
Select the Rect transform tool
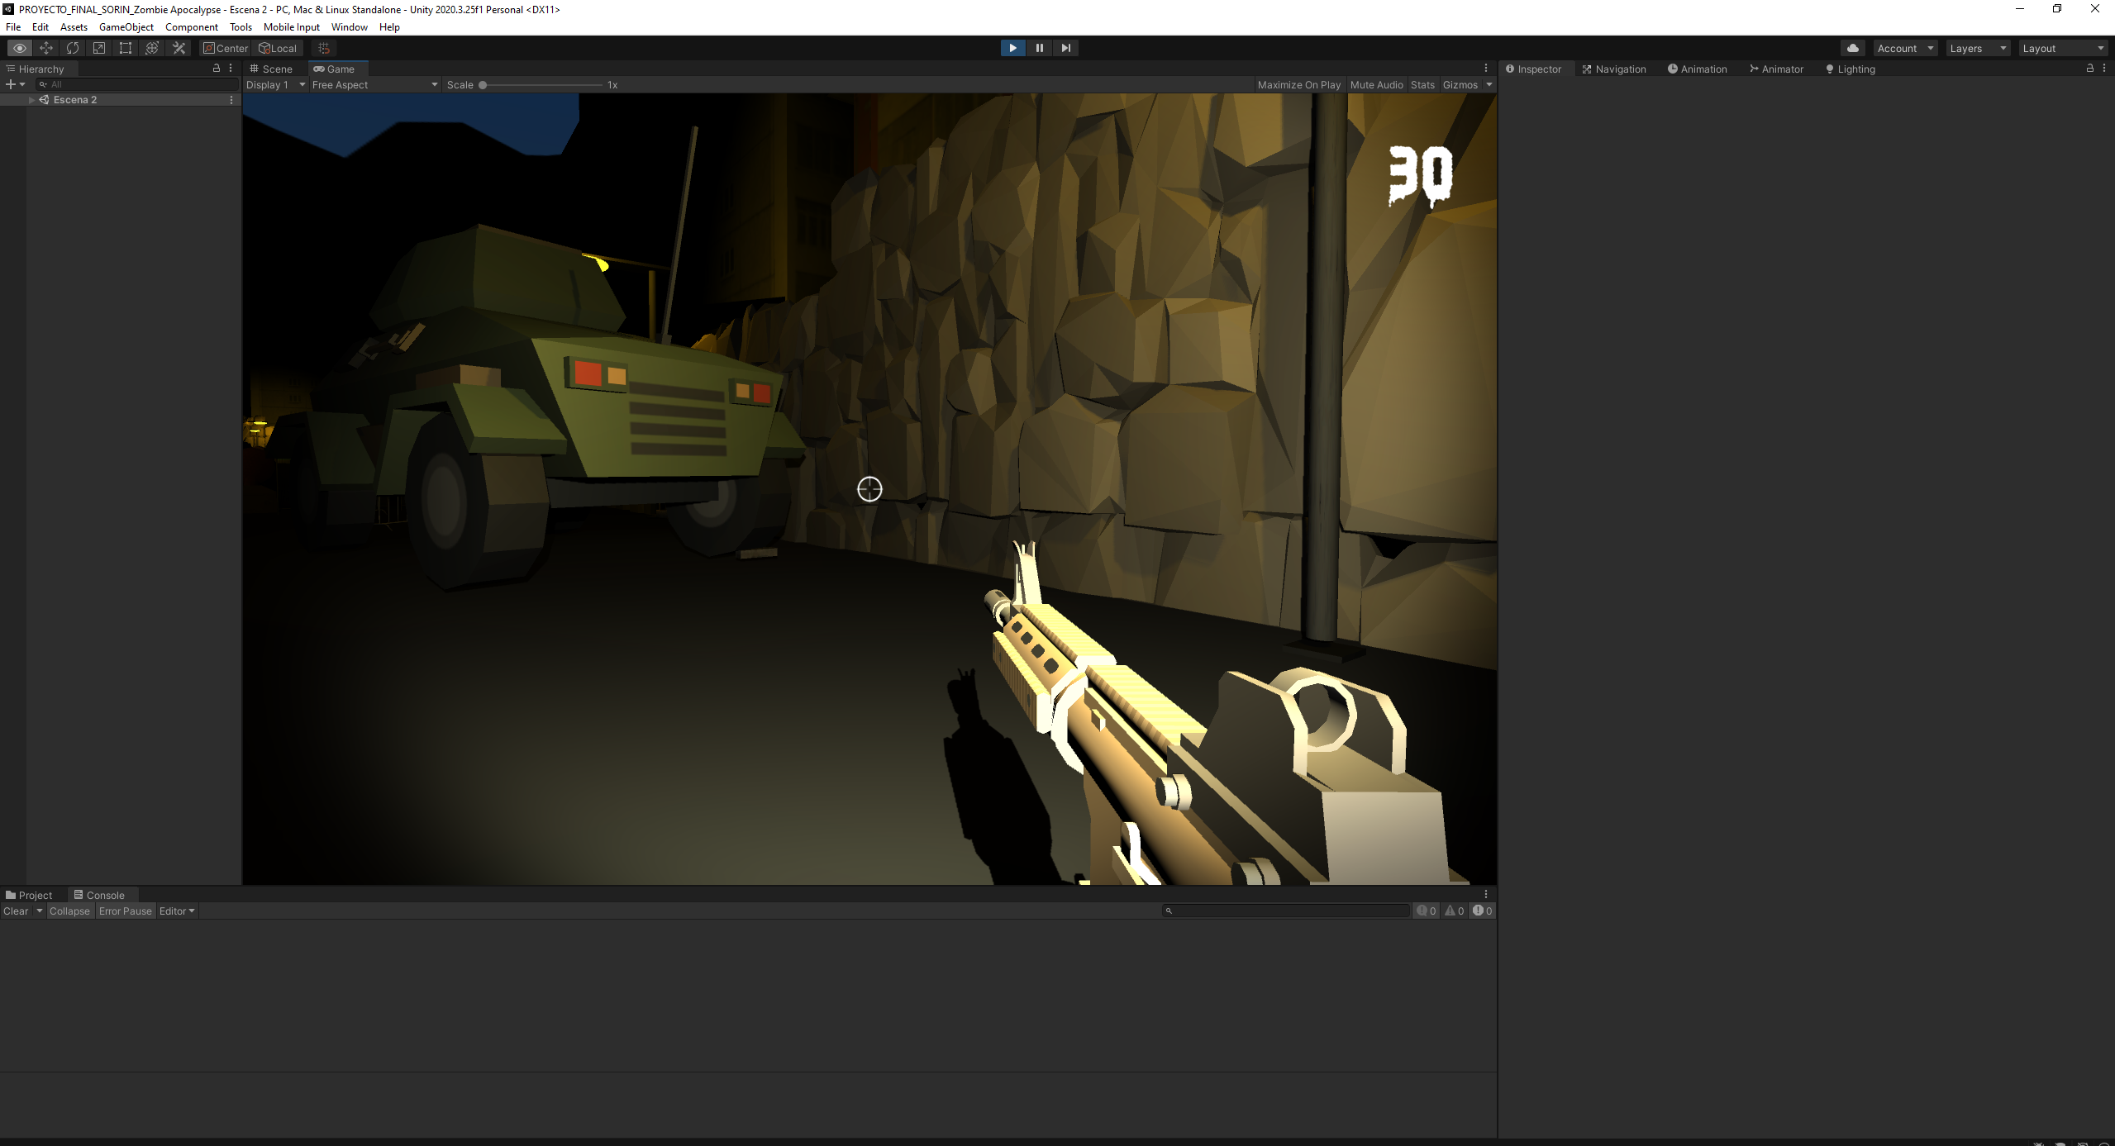click(x=126, y=48)
